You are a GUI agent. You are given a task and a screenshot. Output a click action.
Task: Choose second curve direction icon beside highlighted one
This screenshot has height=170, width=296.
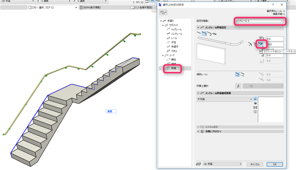[x=255, y=44]
